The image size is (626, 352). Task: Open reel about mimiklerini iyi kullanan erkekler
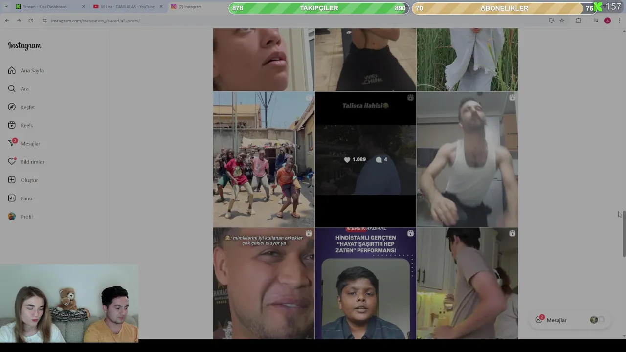tap(264, 284)
